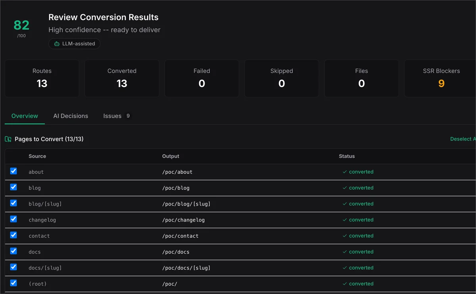The image size is (476, 294).
Task: Return to the Overview tab
Action: tap(24, 116)
